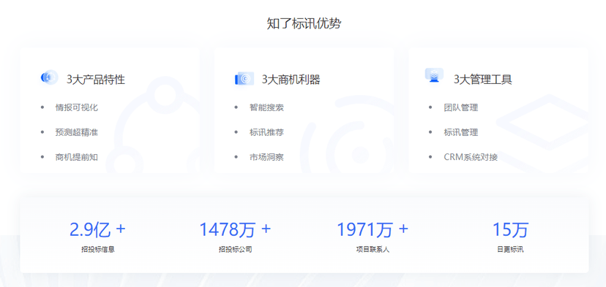The width and height of the screenshot is (606, 287).
Task: Select the 3大管理工具 card title
Action: pos(483,80)
